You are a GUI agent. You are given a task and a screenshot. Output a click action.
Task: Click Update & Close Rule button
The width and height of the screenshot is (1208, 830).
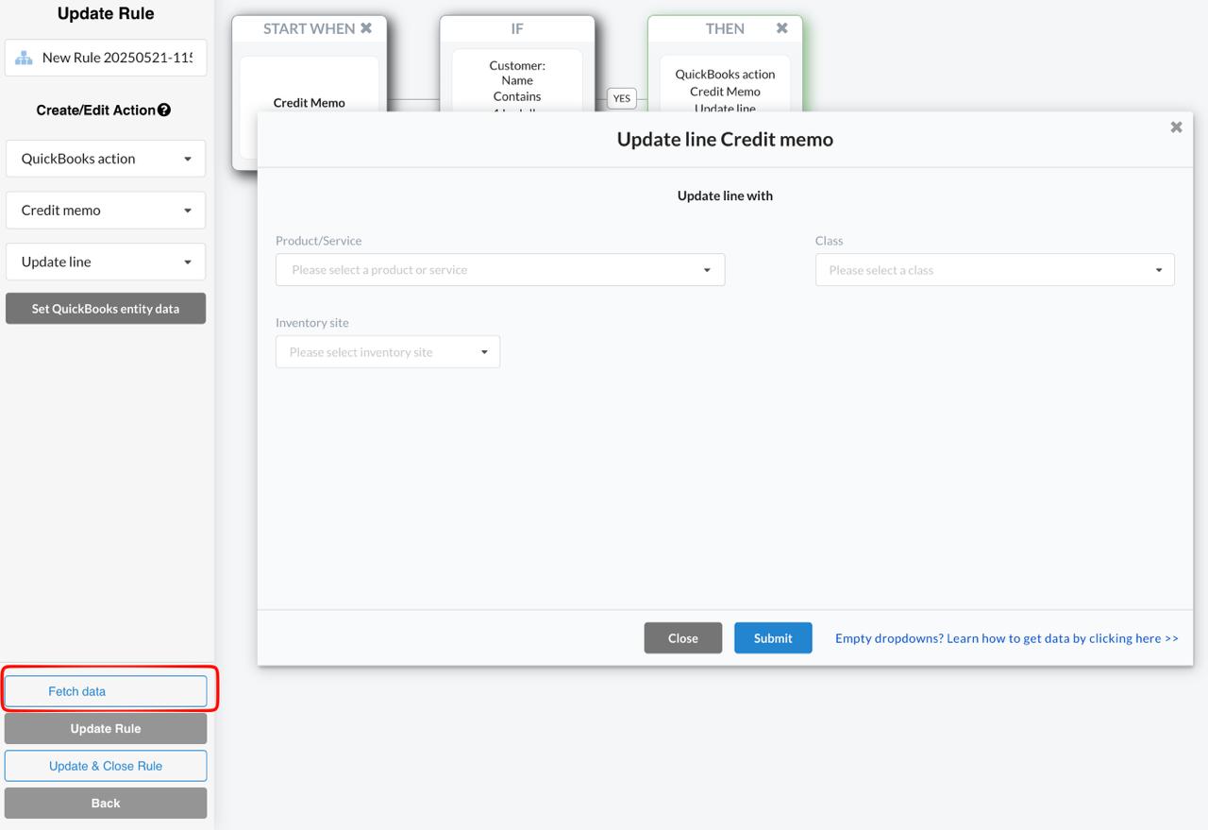point(106,766)
